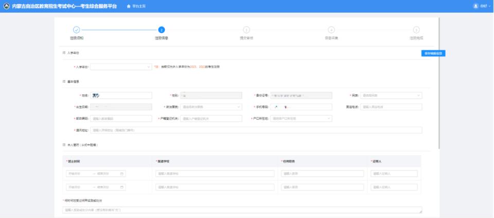The height and width of the screenshot is (218, 494).
Task: Focus the second row 任何职务 input
Action: click(x=323, y=187)
